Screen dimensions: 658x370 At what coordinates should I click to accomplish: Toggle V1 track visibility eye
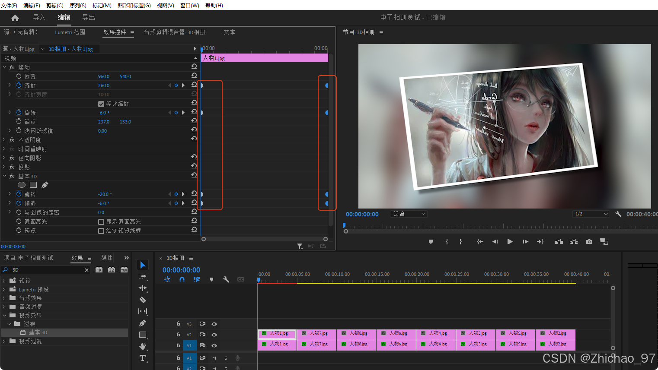214,345
